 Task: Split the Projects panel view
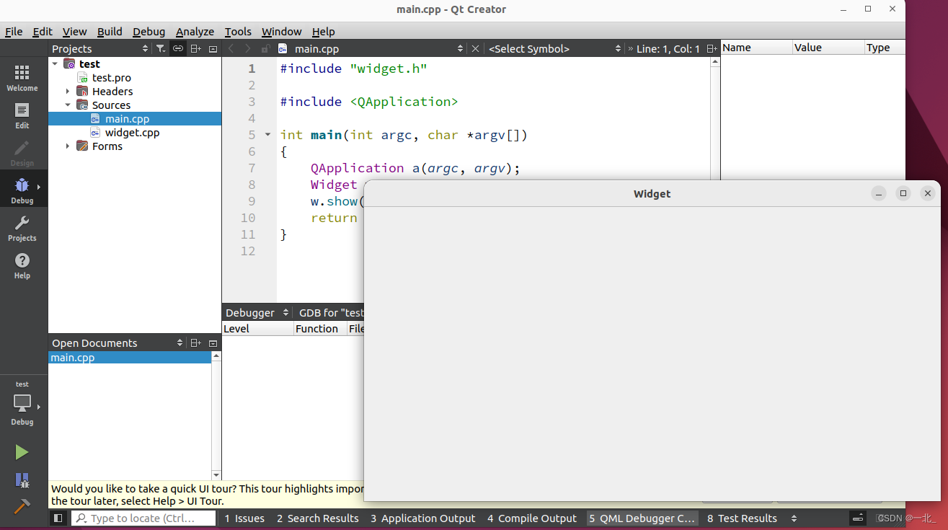[195, 48]
